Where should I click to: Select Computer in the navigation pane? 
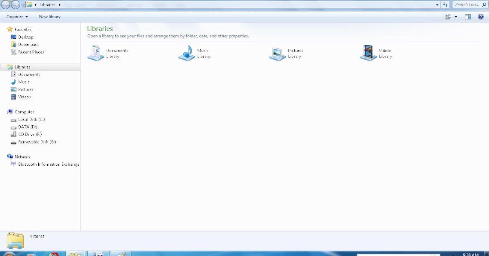(24, 112)
